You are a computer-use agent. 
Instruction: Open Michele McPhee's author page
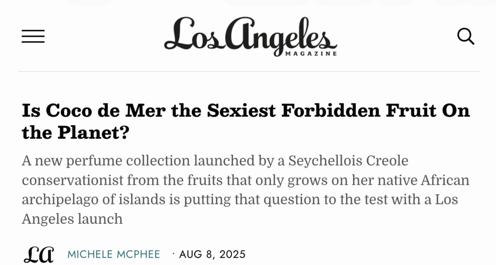point(113,254)
